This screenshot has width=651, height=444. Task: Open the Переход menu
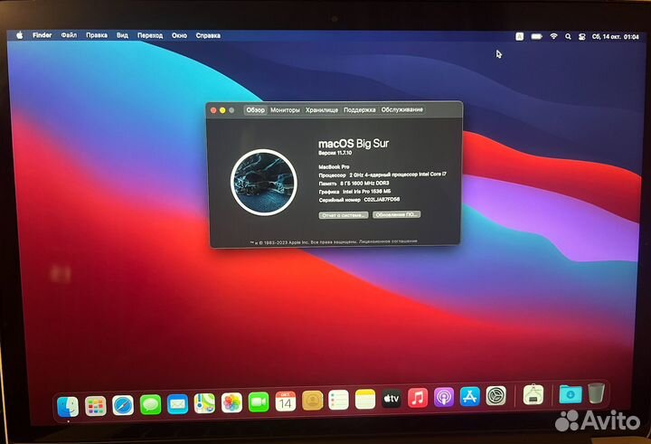tap(150, 36)
